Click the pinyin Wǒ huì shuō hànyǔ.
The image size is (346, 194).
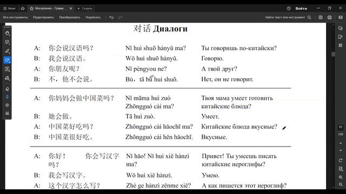151,59
